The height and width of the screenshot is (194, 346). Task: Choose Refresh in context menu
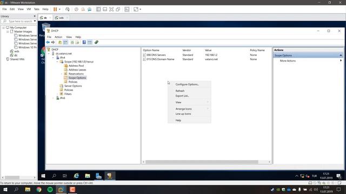[x=180, y=91]
